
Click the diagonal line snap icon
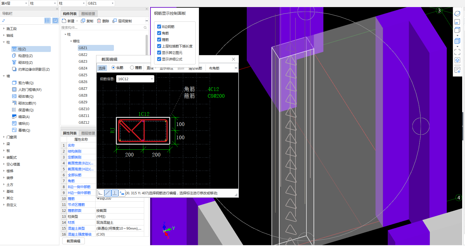tap(108, 193)
